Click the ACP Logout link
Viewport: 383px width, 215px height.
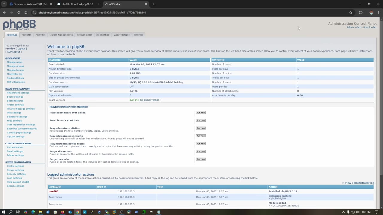(13, 52)
